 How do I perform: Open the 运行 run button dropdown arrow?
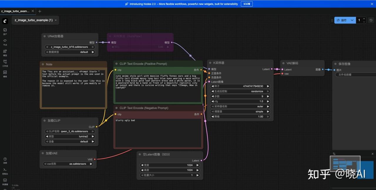pyautogui.click(x=352, y=20)
